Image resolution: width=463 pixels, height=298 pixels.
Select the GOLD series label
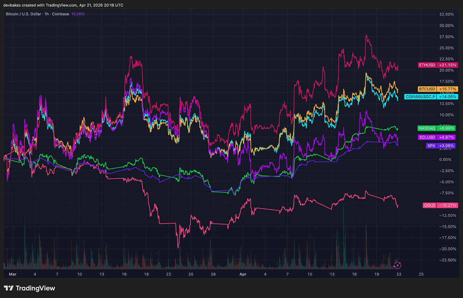pos(429,205)
